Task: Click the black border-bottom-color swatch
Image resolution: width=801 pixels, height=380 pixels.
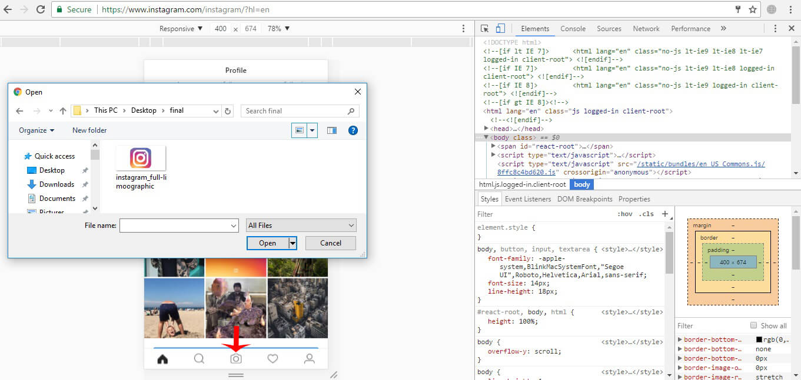Action: tap(759, 339)
